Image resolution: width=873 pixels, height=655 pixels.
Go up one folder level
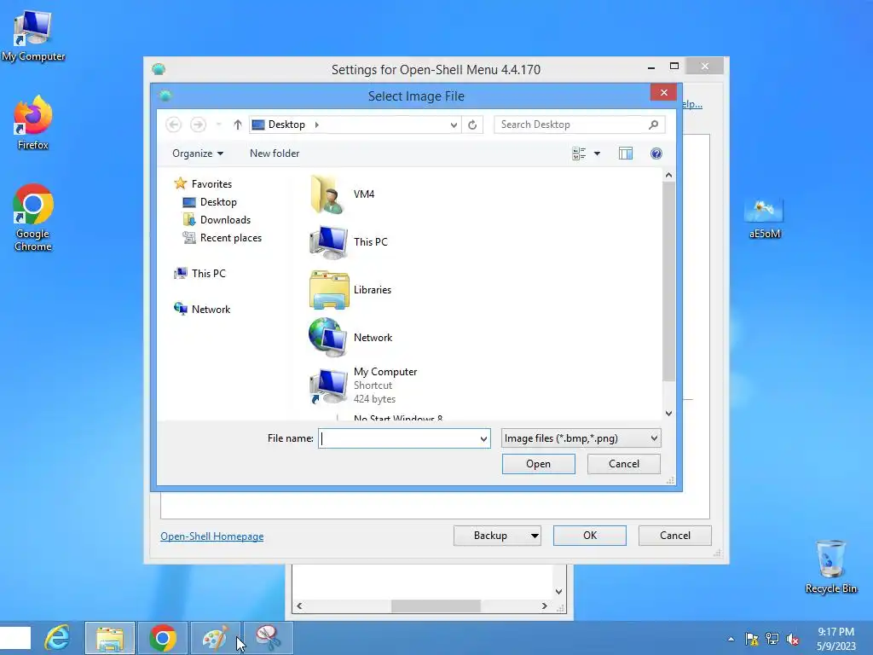[238, 125]
